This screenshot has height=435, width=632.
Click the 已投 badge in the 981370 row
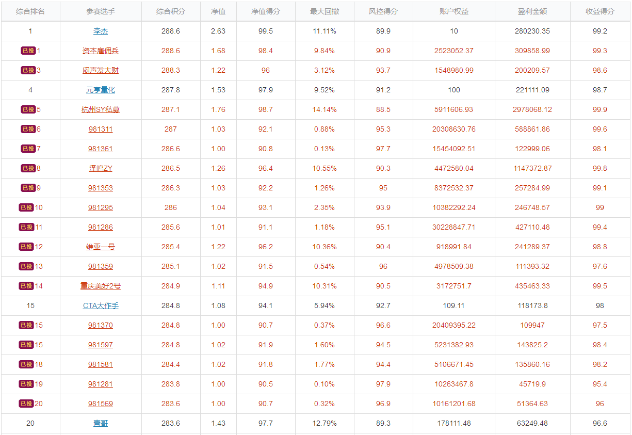(x=26, y=325)
